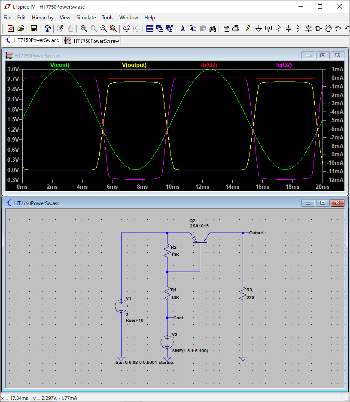Open the Hierarchy menu
350x402 pixels.
(43, 18)
